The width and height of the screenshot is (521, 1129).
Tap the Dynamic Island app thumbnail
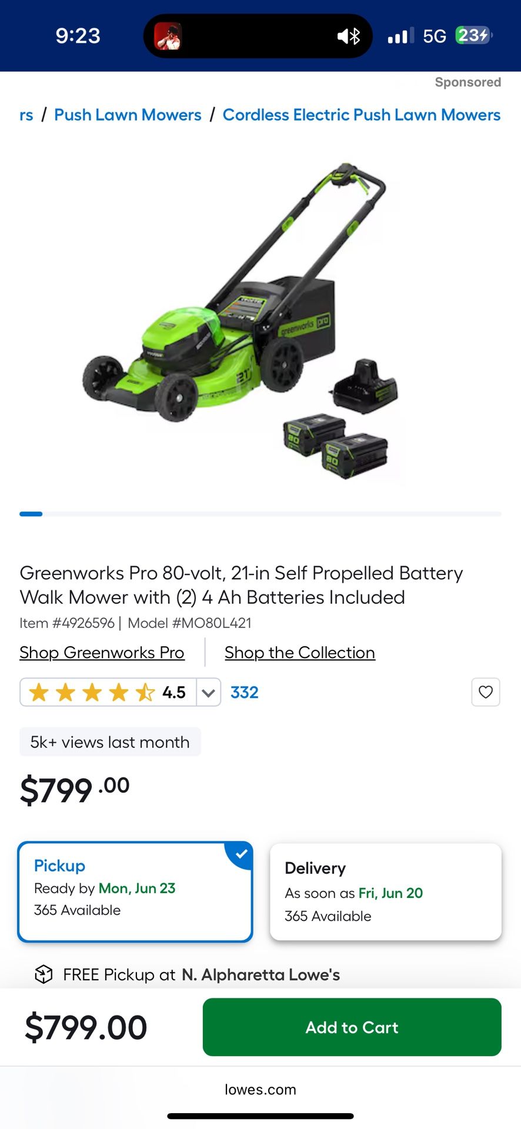click(168, 36)
